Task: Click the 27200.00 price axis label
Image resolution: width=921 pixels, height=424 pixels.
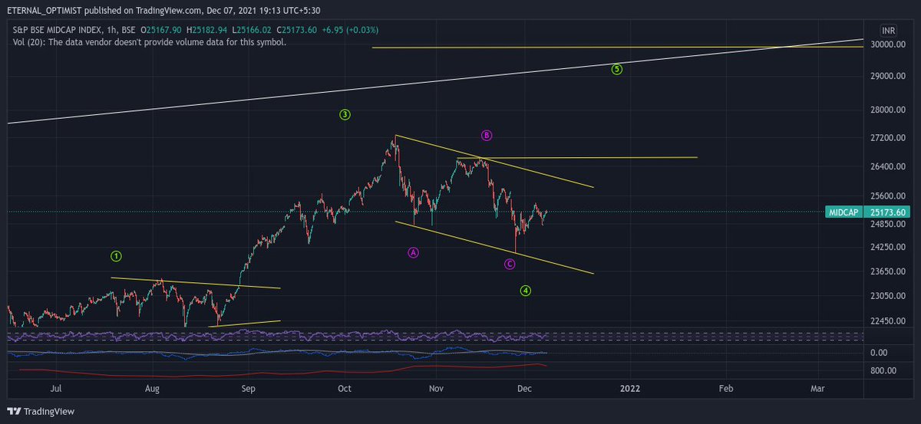Action: click(x=886, y=138)
